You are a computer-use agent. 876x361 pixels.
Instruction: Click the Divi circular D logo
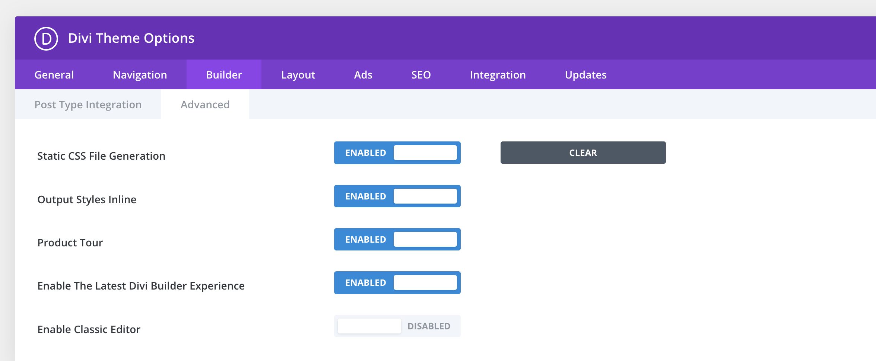click(x=46, y=38)
